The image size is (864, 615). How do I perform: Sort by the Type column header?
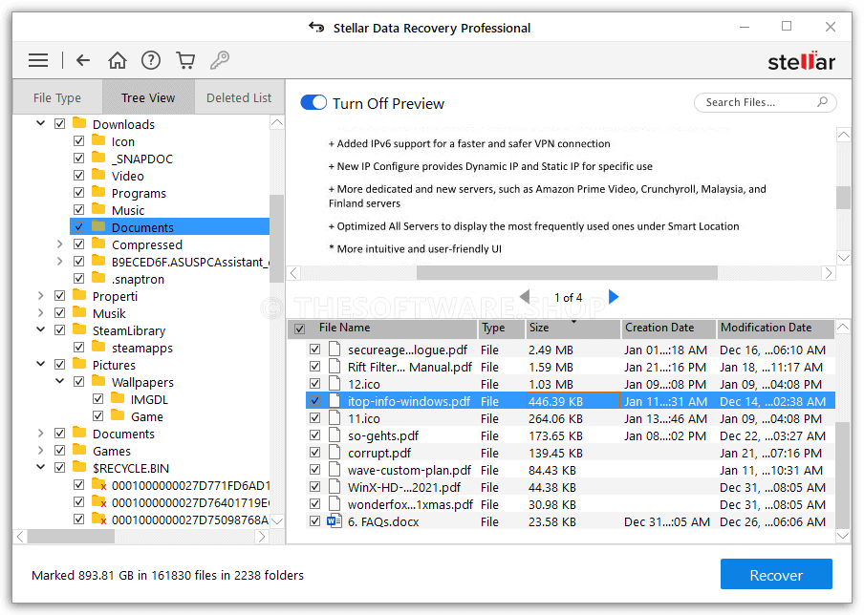[x=501, y=329]
